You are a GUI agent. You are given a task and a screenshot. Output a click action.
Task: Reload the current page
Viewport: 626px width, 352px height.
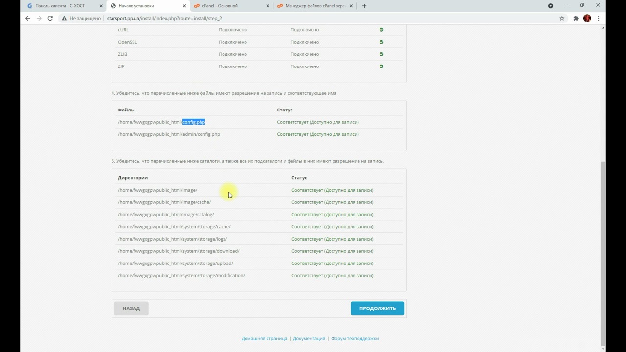tap(50, 18)
